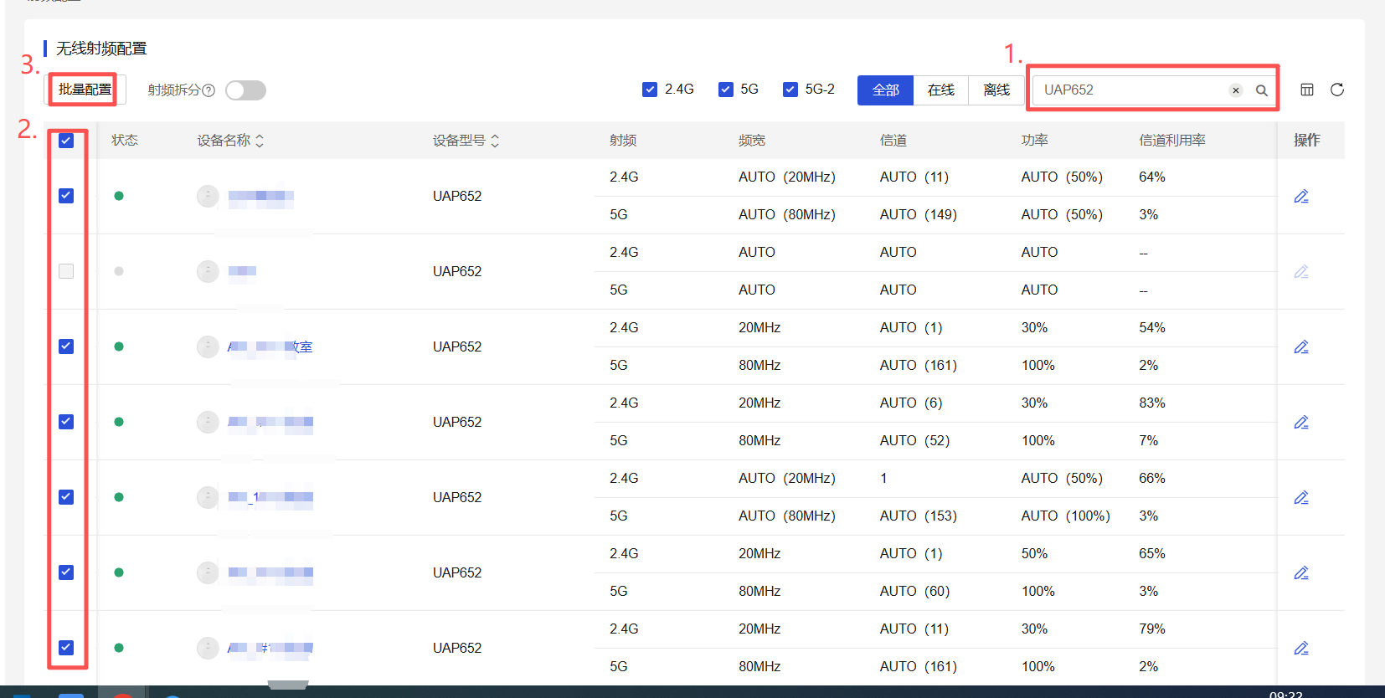Select the 全部 filter button

click(885, 90)
